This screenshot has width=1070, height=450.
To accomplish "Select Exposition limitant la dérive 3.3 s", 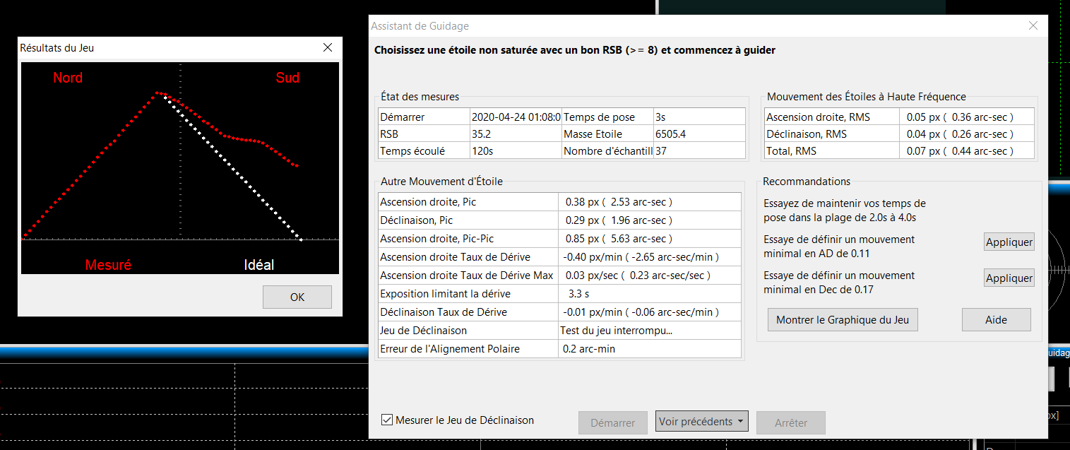I will click(x=649, y=293).
